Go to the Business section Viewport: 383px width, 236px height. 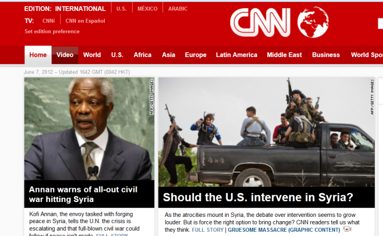[326, 55]
